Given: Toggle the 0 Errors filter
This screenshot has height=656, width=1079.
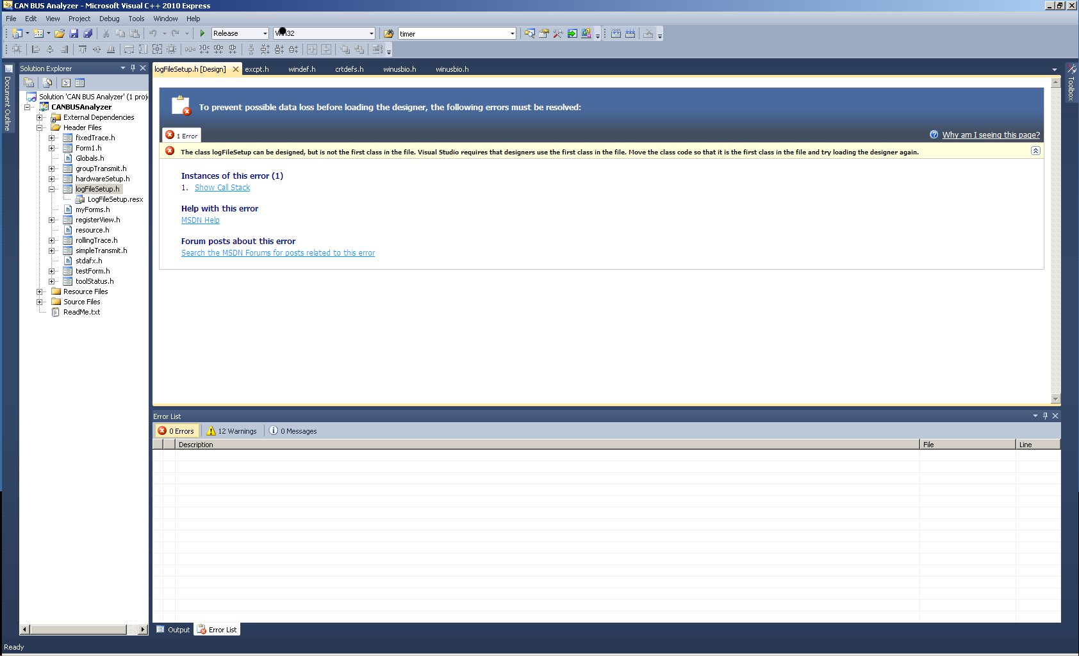Looking at the screenshot, I should tap(176, 431).
